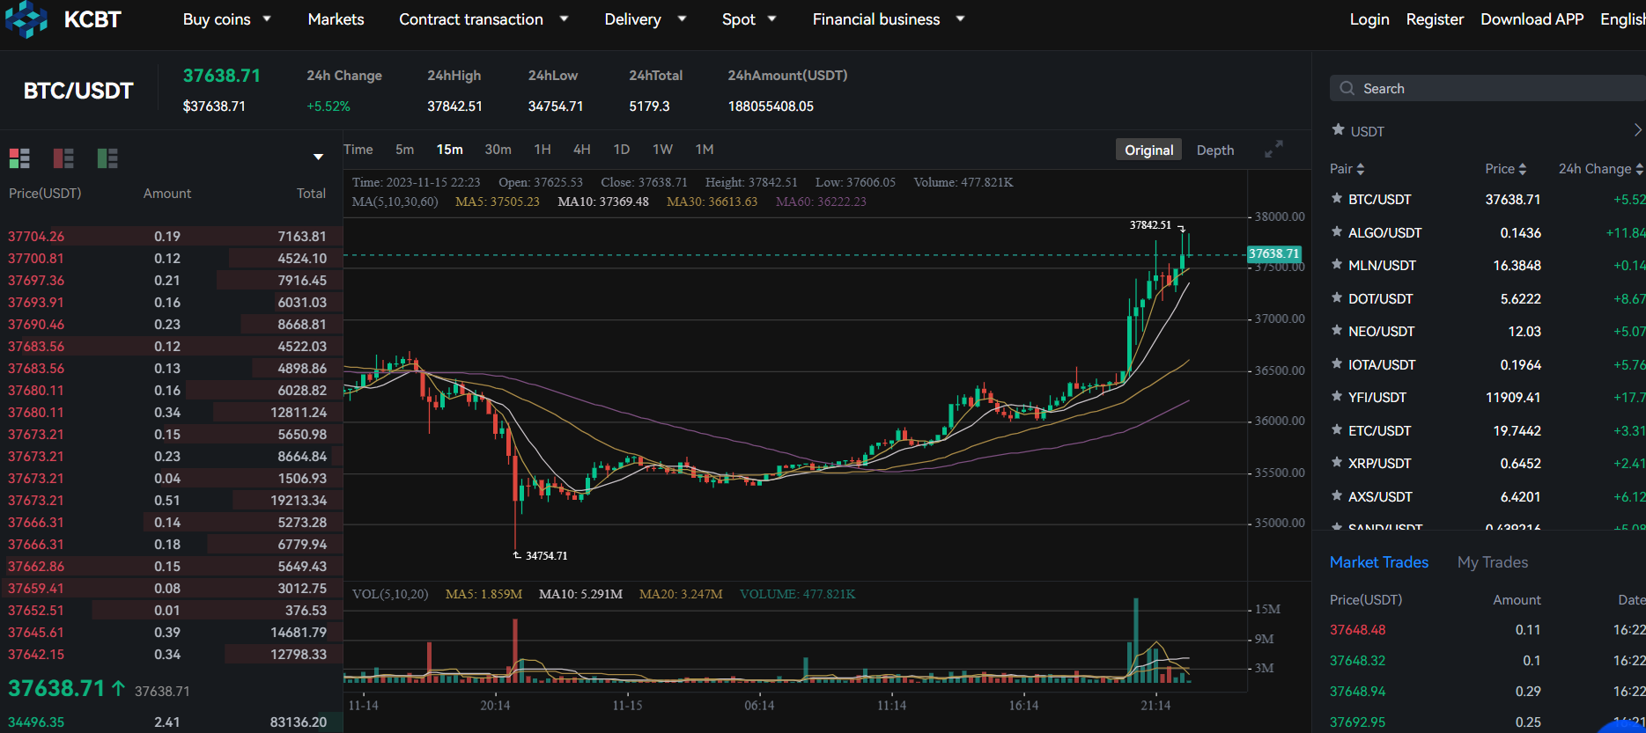Open the Spot dropdown menu

coord(749,19)
